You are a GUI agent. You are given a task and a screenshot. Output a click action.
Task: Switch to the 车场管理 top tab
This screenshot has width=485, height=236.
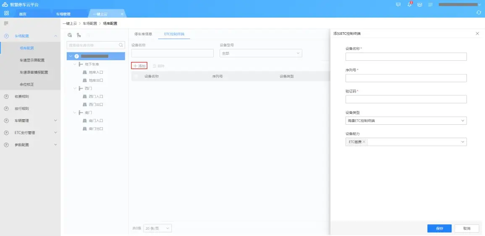coord(63,14)
